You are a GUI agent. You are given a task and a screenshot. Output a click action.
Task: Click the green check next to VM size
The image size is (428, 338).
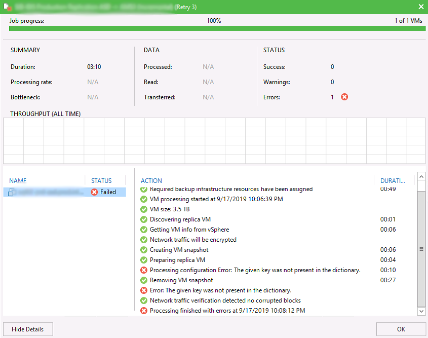coord(144,209)
